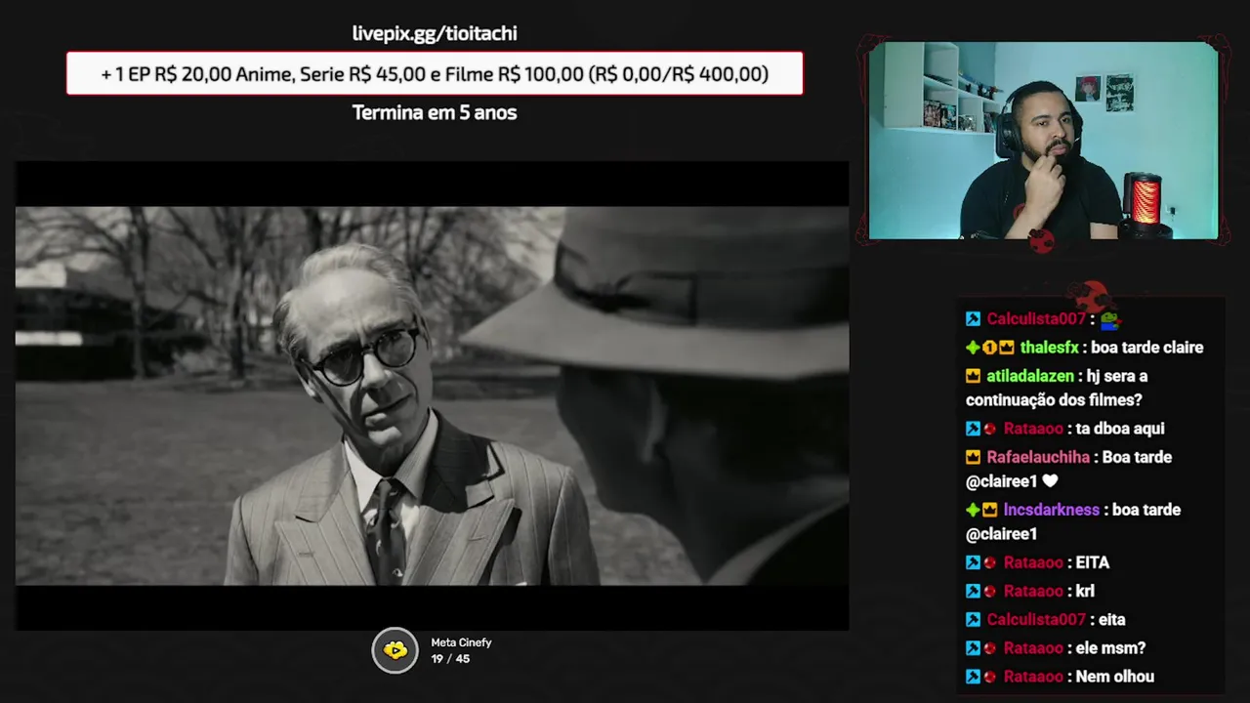Click blue badge beside Calculista007 'eita' message

[973, 620]
